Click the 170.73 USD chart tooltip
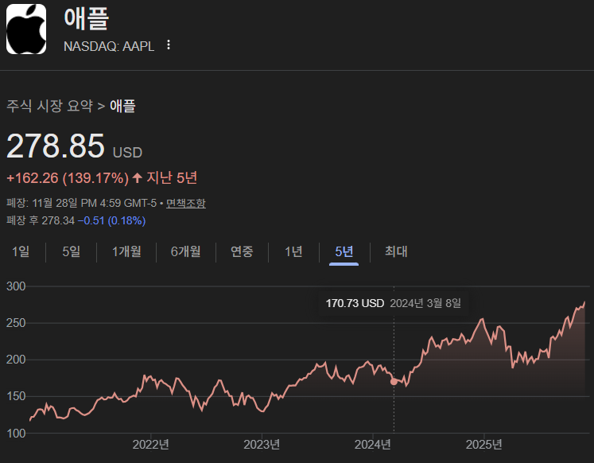The height and width of the screenshot is (463, 594). click(394, 303)
